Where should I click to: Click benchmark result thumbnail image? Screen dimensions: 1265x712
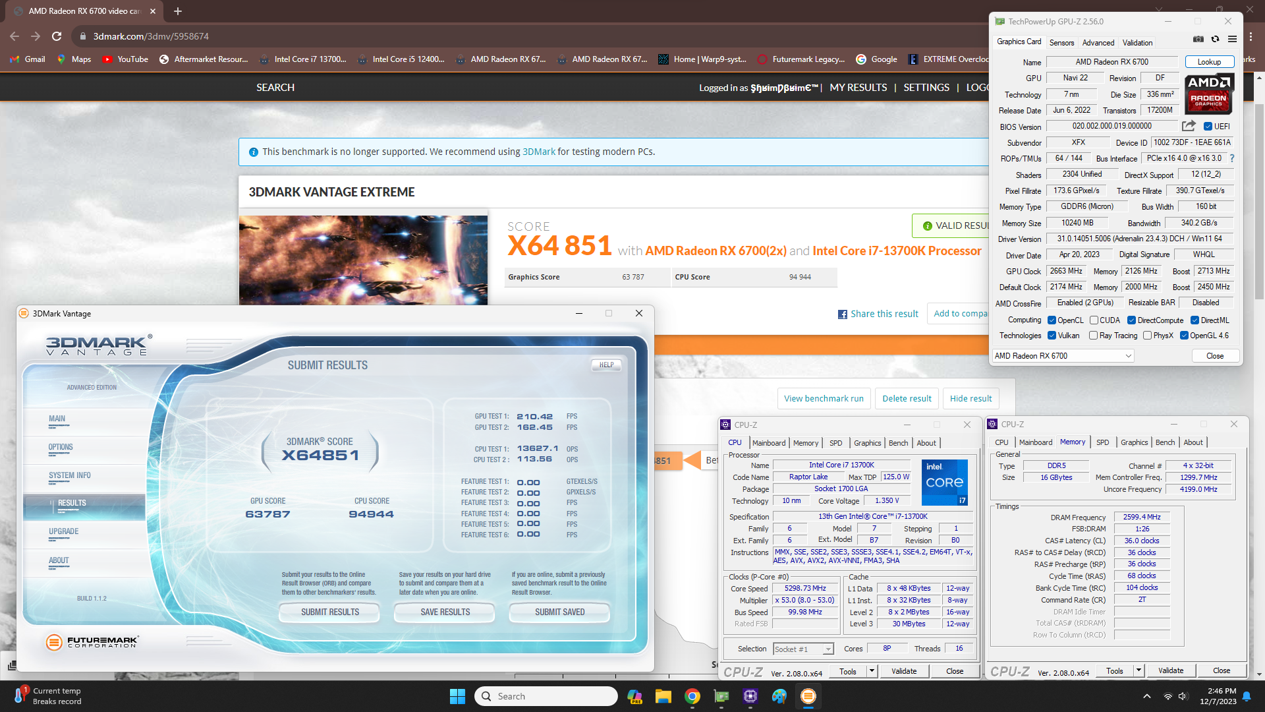click(x=363, y=260)
